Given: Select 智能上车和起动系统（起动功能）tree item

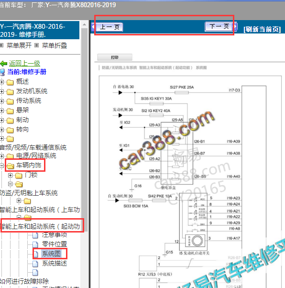Looking at the screenshot, I should 40,226.
